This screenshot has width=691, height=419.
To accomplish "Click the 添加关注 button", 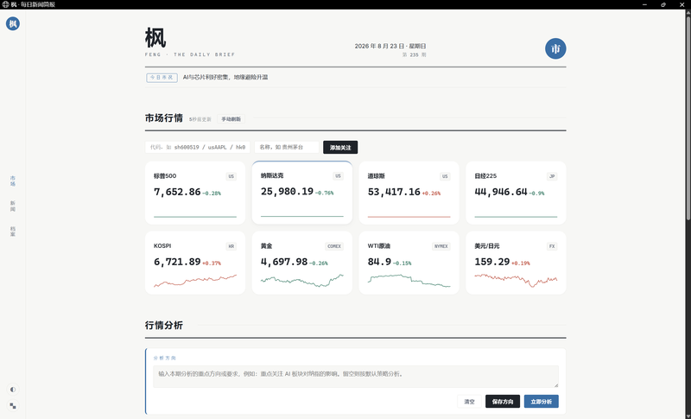I will [x=340, y=147].
